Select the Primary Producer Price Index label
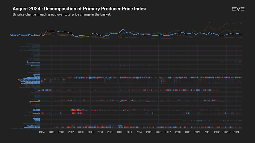This screenshot has width=255, height=143. pos(25,35)
